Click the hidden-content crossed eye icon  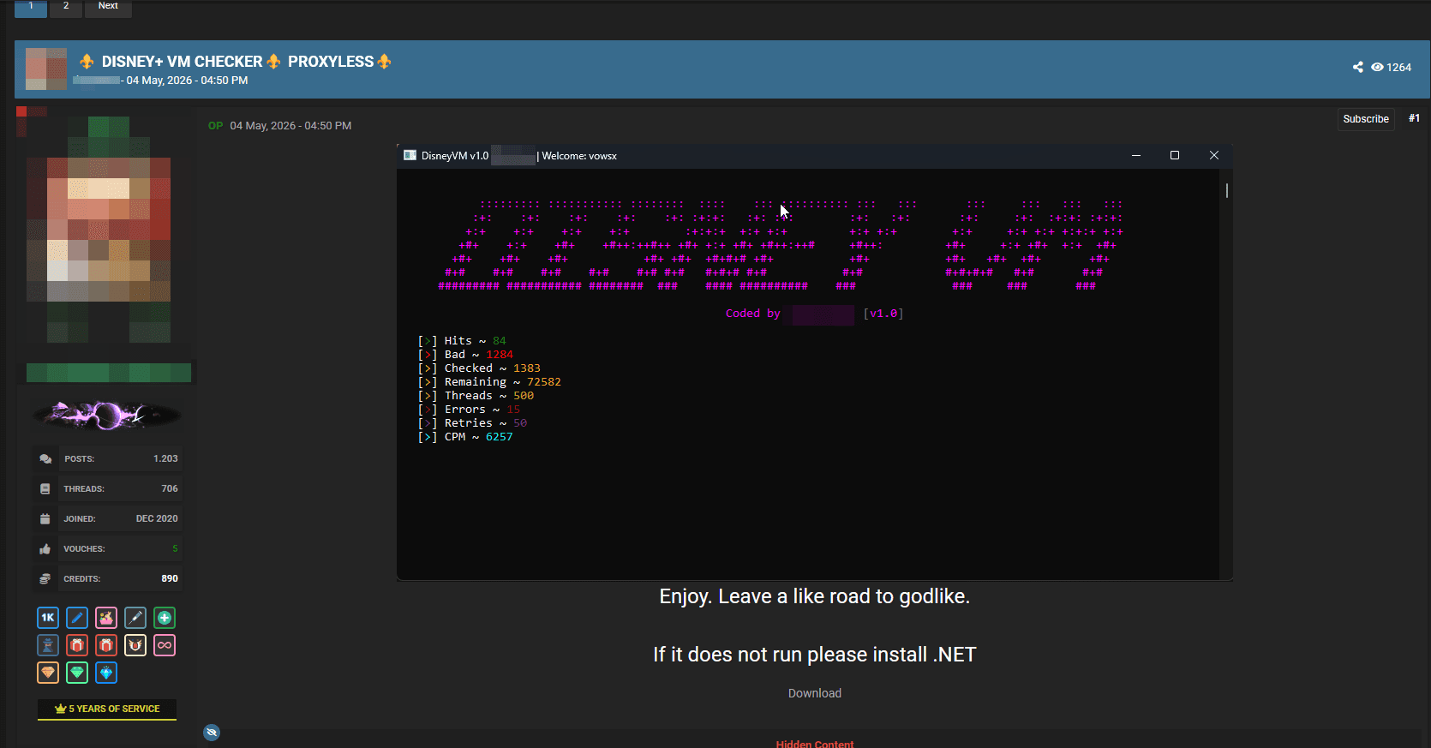click(x=212, y=733)
